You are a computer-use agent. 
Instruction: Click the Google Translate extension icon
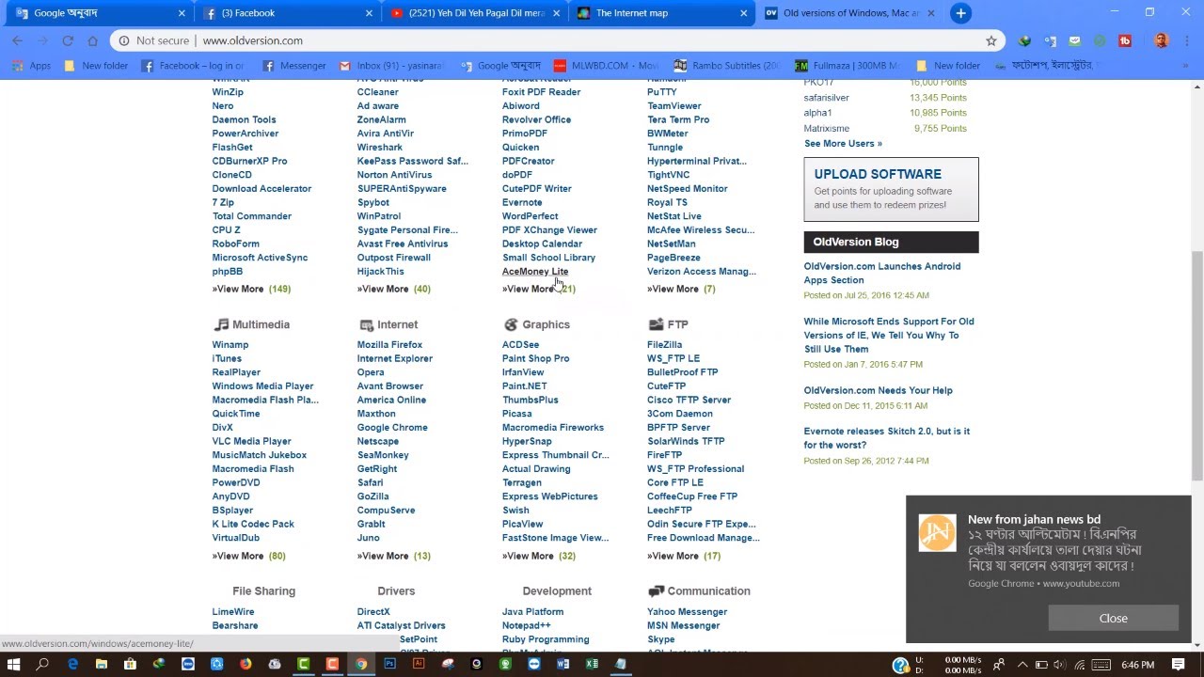[1051, 40]
